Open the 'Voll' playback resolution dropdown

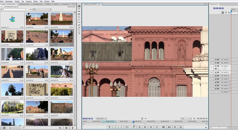click(186, 119)
